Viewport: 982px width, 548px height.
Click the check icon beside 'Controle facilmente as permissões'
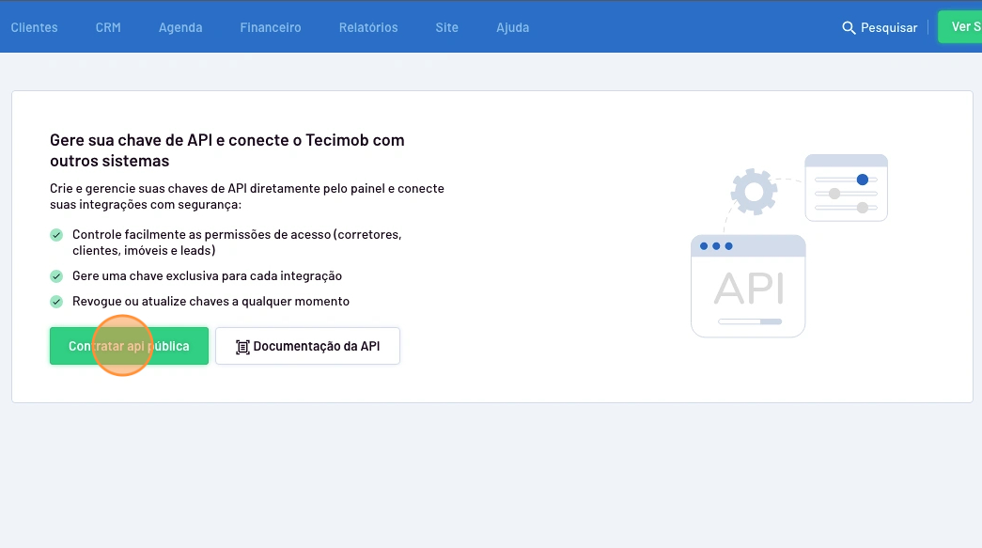coord(56,234)
